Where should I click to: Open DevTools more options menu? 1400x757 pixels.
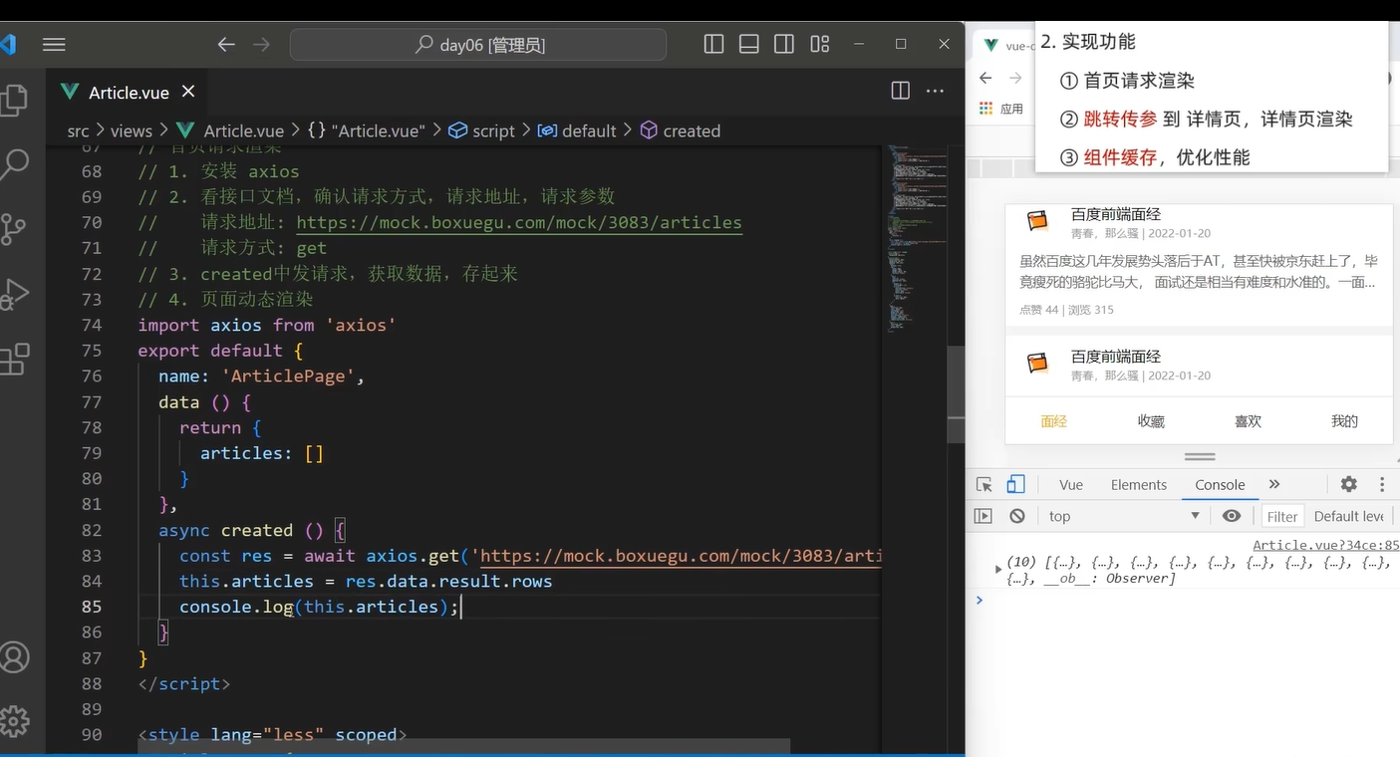[x=1382, y=484]
